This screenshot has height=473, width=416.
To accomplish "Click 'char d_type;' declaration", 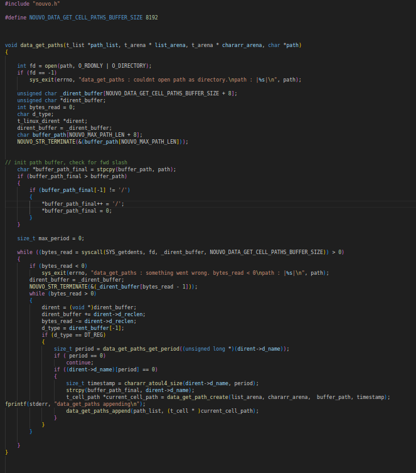I will pyautogui.click(x=35, y=114).
